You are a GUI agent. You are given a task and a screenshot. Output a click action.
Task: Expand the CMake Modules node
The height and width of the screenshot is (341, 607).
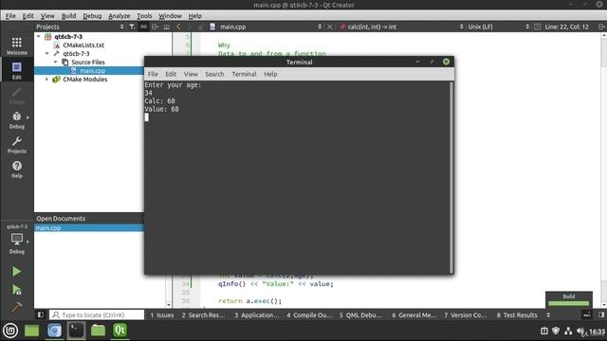46,79
